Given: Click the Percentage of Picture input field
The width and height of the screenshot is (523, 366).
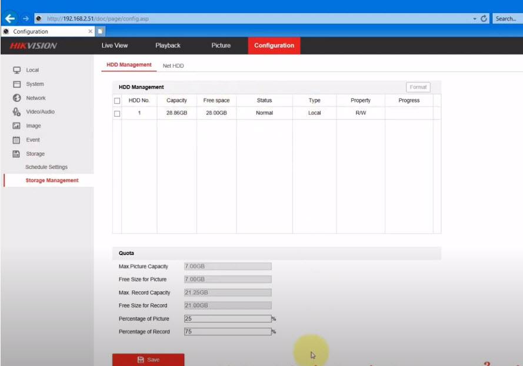Looking at the screenshot, I should (x=227, y=319).
